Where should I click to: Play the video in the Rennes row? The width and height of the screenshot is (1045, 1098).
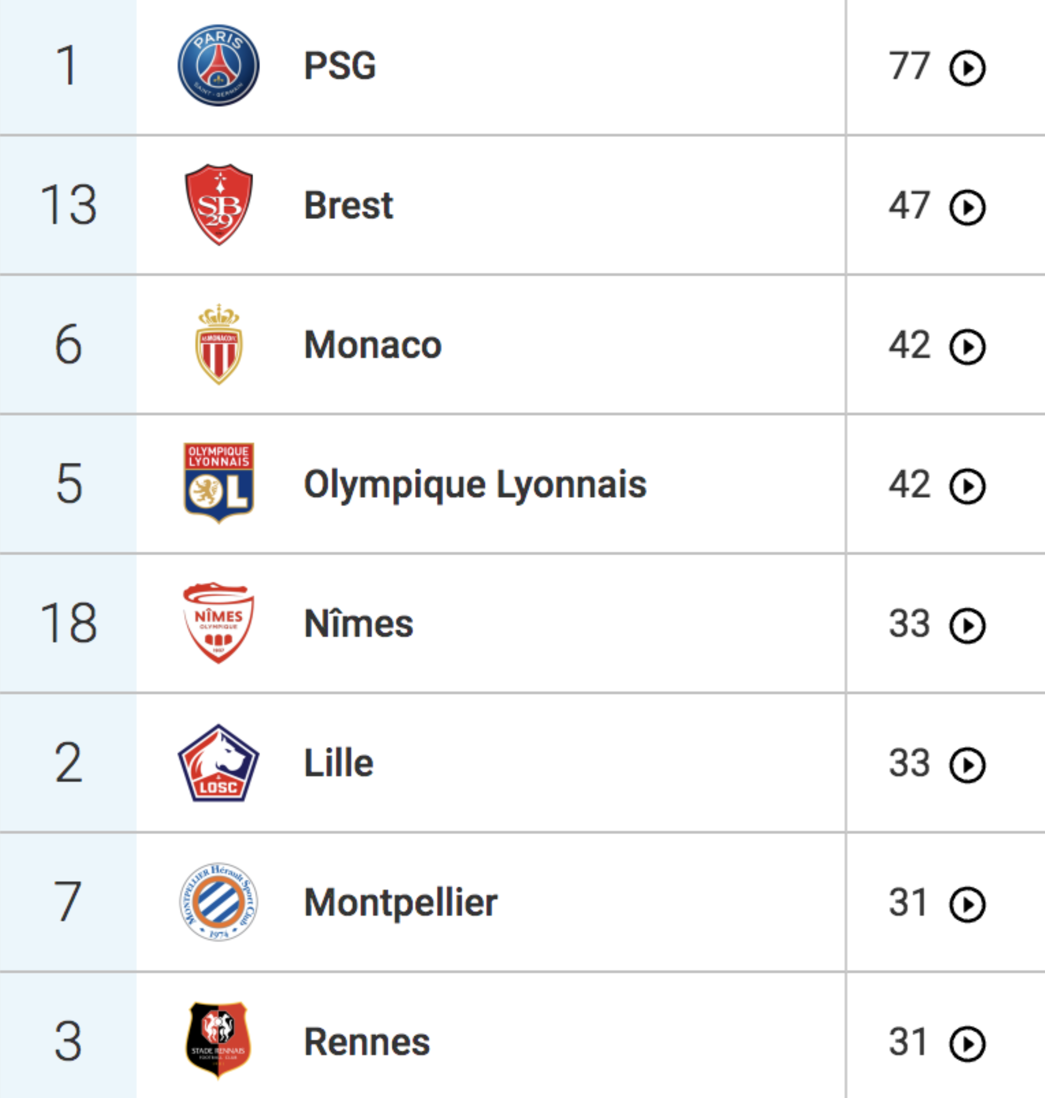[x=968, y=1044]
